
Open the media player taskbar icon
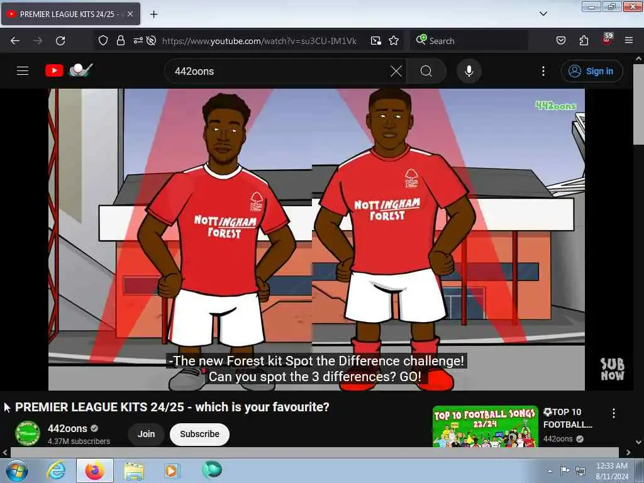tap(172, 471)
